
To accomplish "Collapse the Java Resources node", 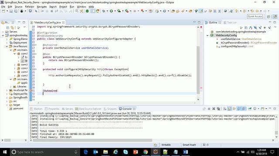I will tap(7, 46).
